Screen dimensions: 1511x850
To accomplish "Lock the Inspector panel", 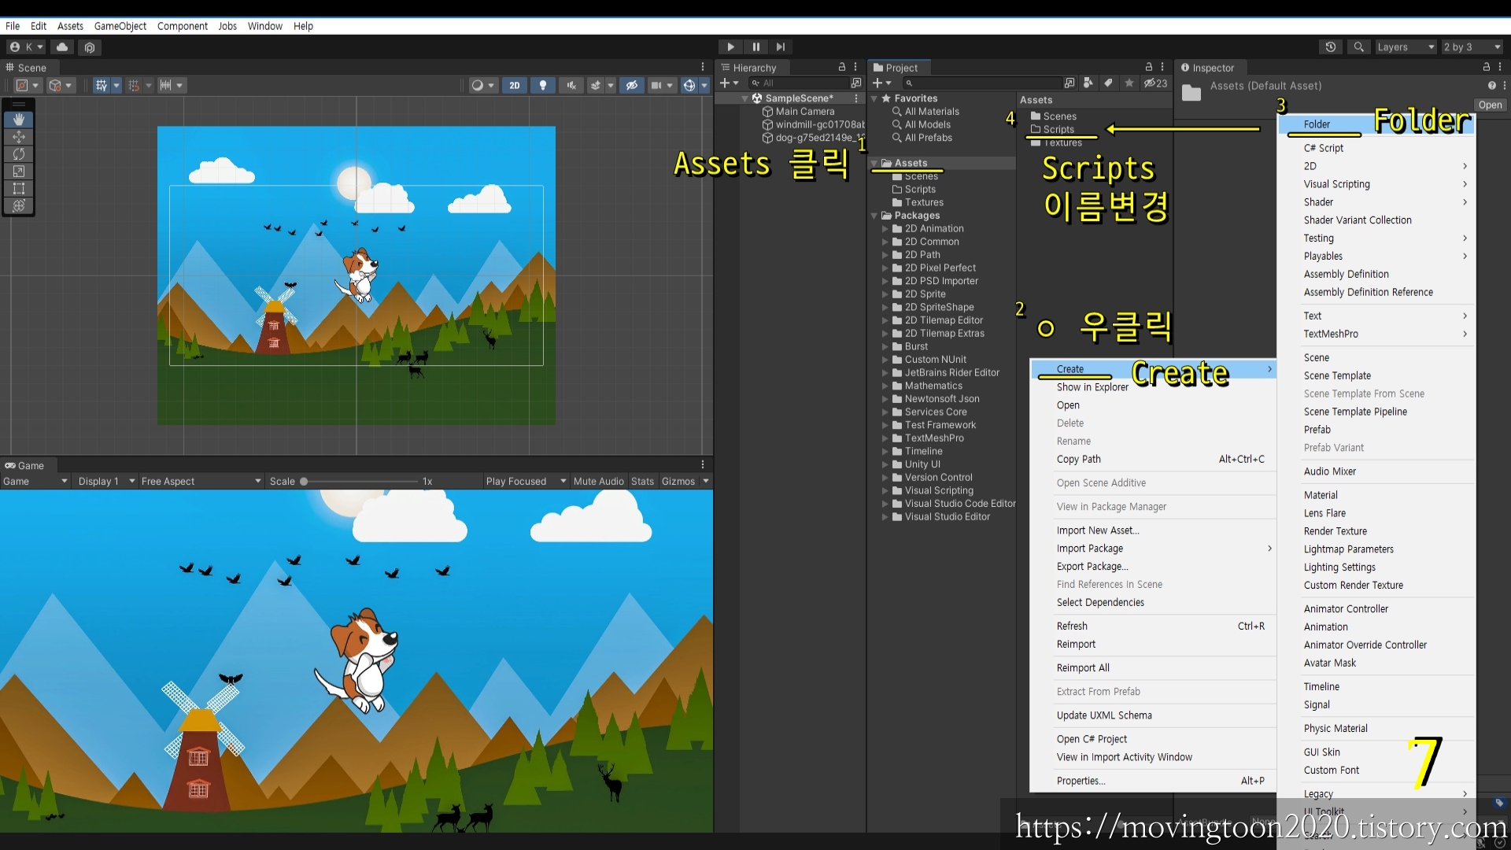I will coord(1487,68).
